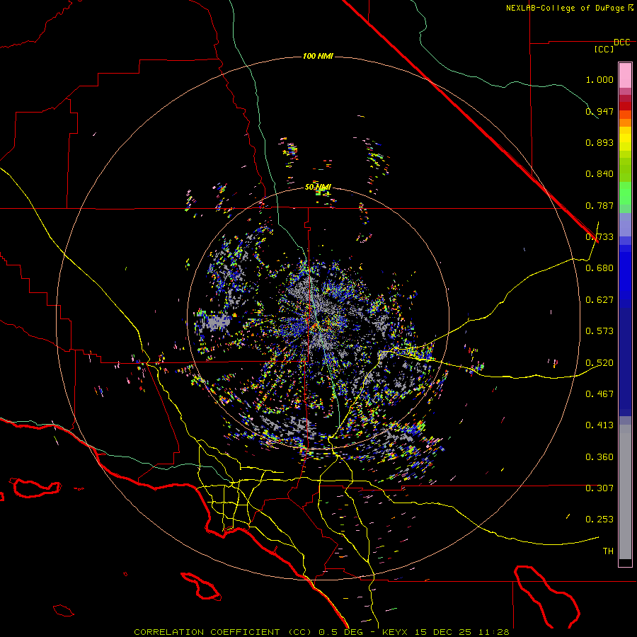This screenshot has width=637, height=637.
Task: Click the 0.680 scale value
Action: coord(599,268)
